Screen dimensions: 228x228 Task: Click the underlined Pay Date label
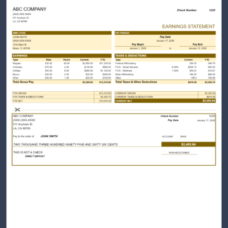(165, 37)
